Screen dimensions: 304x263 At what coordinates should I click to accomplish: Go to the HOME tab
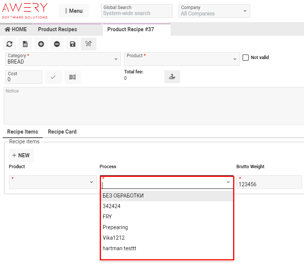pos(16,29)
